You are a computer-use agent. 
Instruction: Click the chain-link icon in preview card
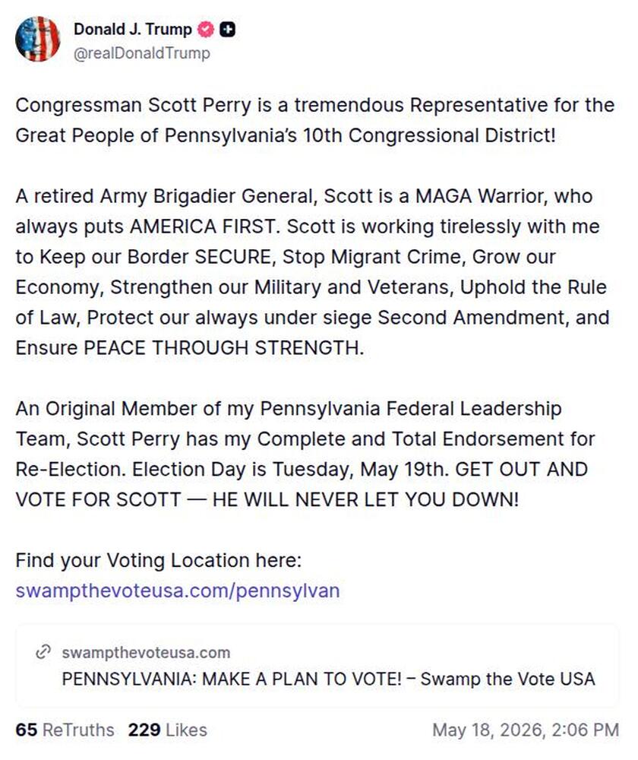click(x=43, y=652)
